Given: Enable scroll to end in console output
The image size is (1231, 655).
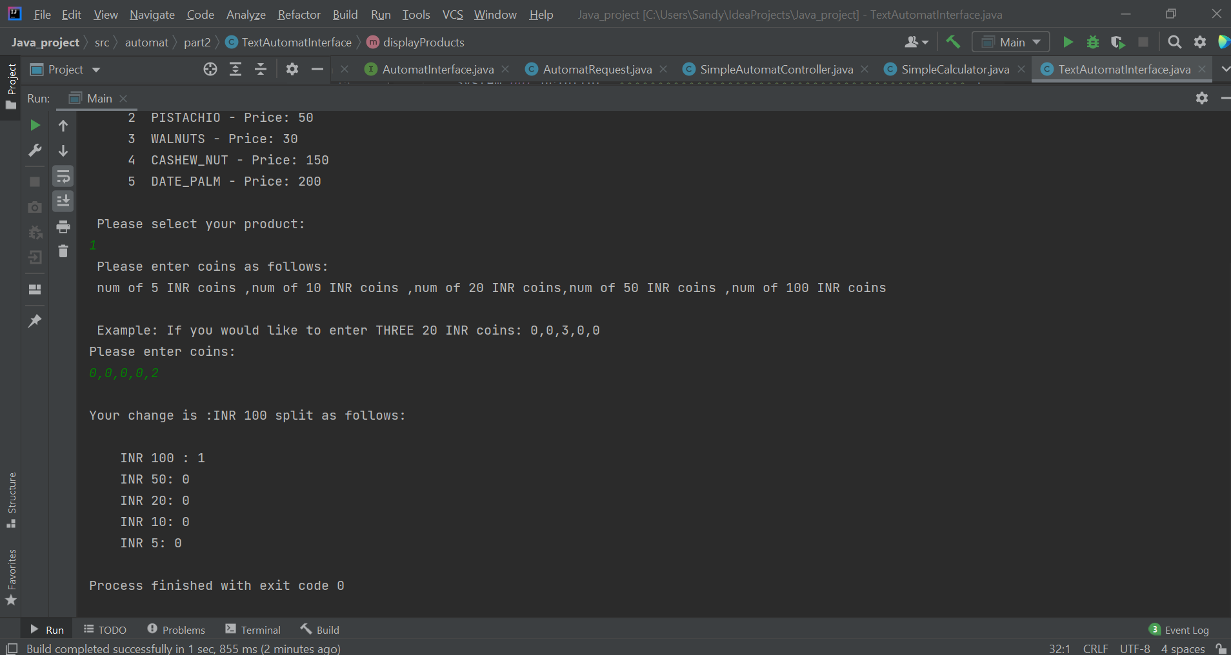Looking at the screenshot, I should tap(63, 200).
